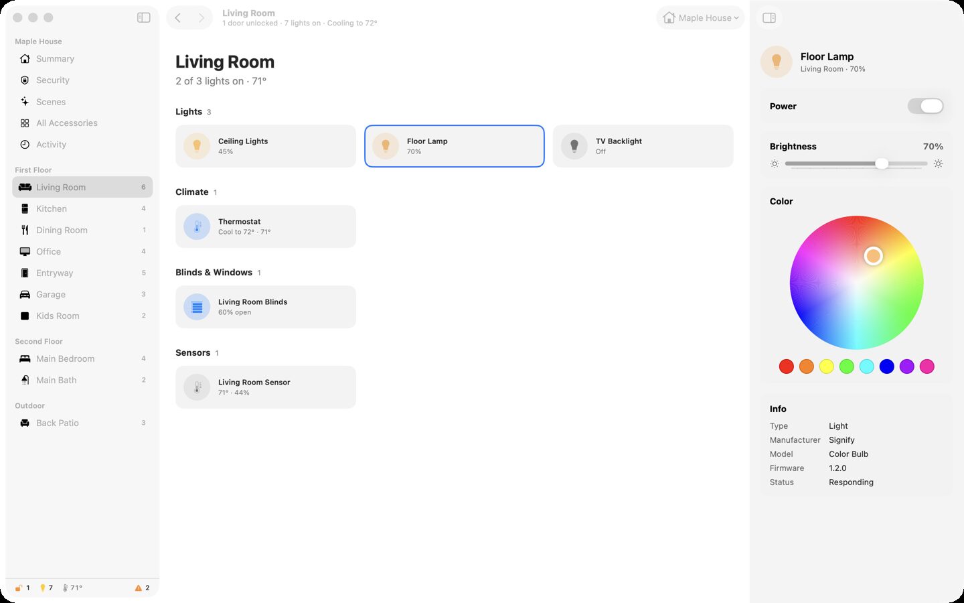Click the Ceiling Lights bulb icon
This screenshot has height=603, width=964.
coord(197,146)
